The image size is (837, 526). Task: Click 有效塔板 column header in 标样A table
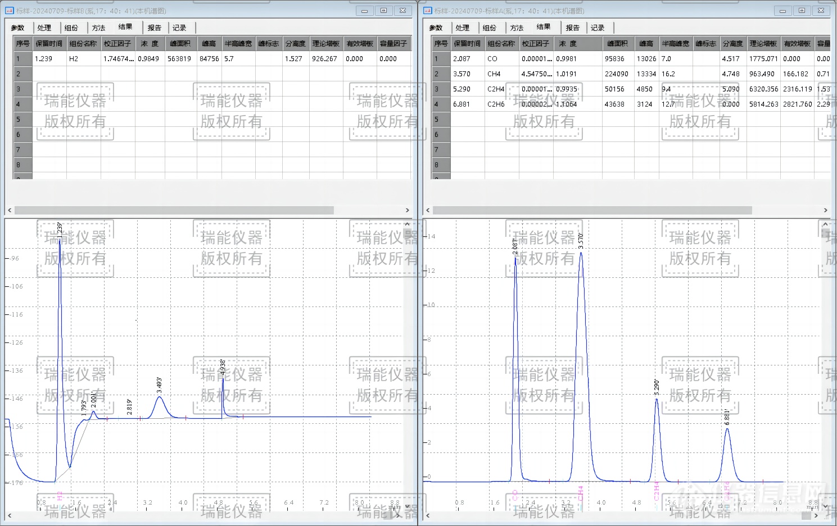click(797, 43)
